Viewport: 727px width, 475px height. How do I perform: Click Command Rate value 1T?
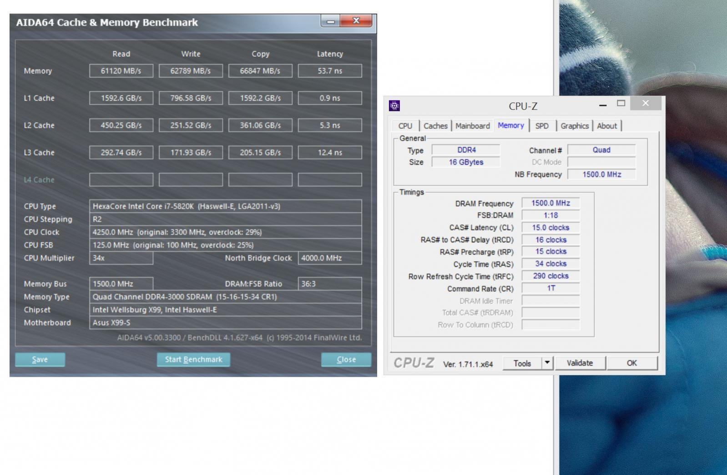pos(550,288)
